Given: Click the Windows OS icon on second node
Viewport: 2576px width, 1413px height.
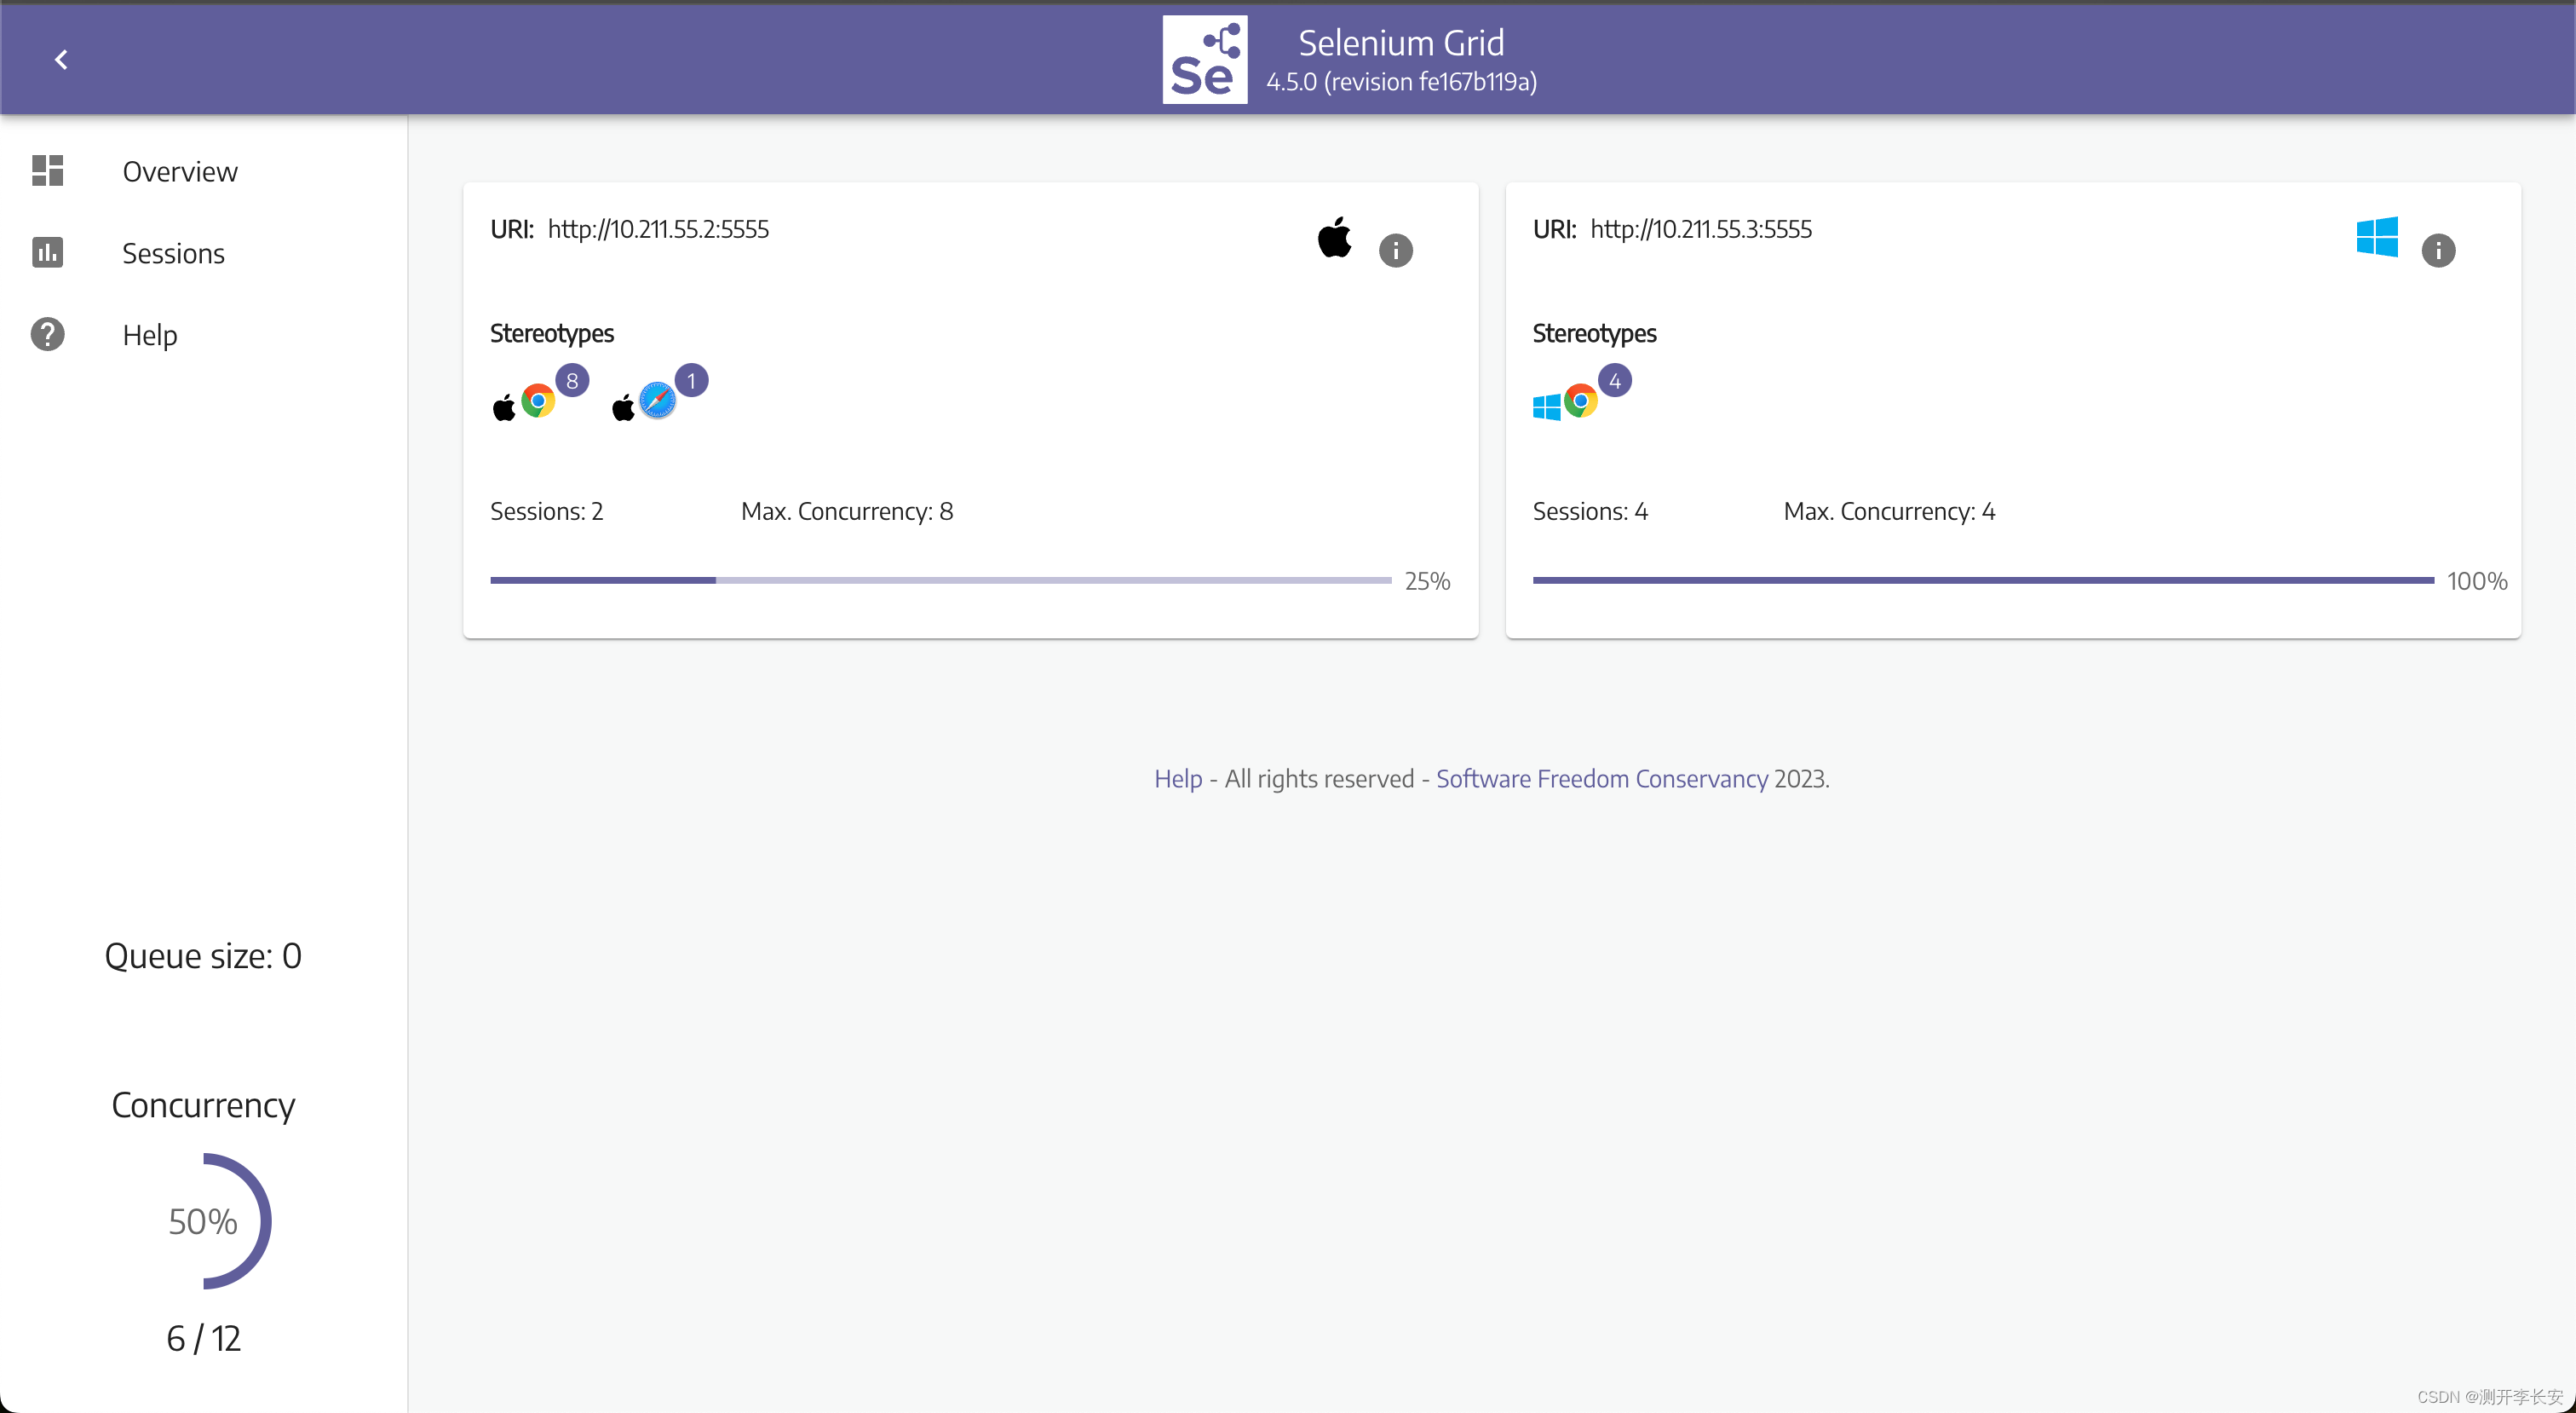Looking at the screenshot, I should tap(2376, 238).
